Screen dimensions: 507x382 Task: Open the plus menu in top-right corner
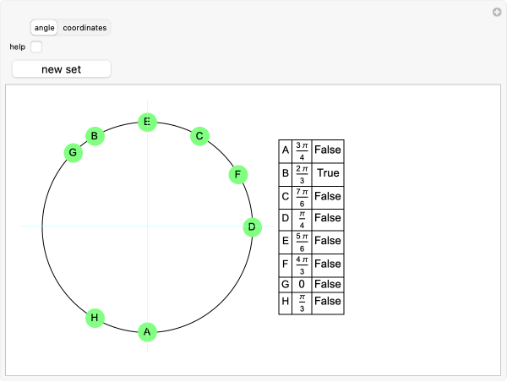[497, 12]
